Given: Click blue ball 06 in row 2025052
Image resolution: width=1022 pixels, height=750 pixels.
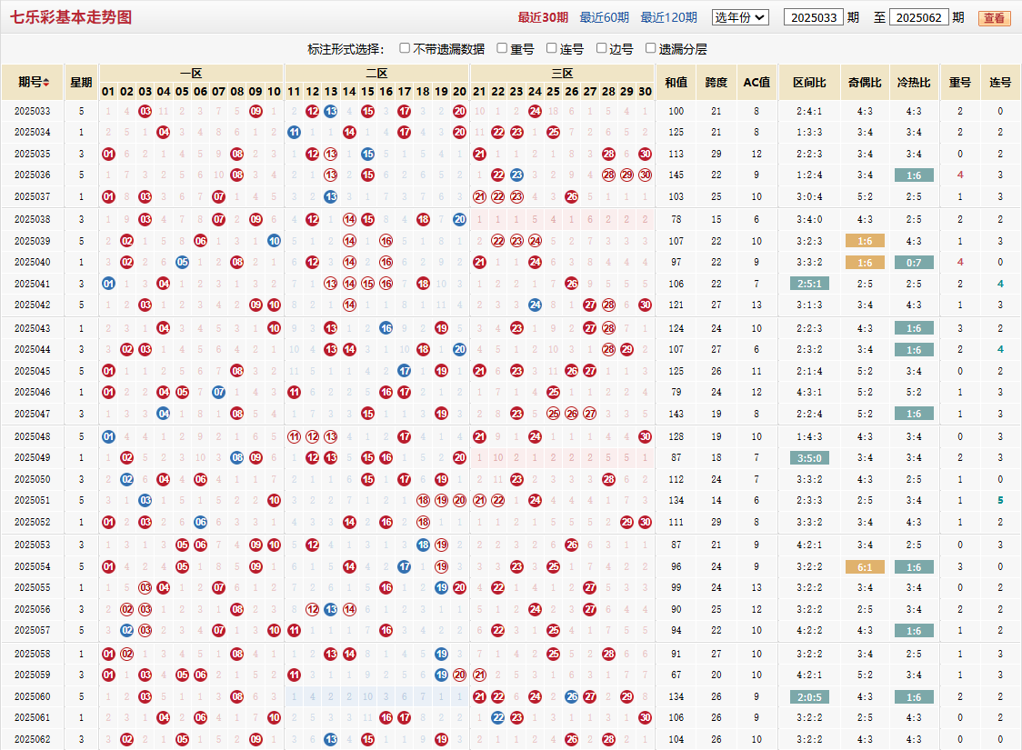Looking at the screenshot, I should tap(201, 522).
